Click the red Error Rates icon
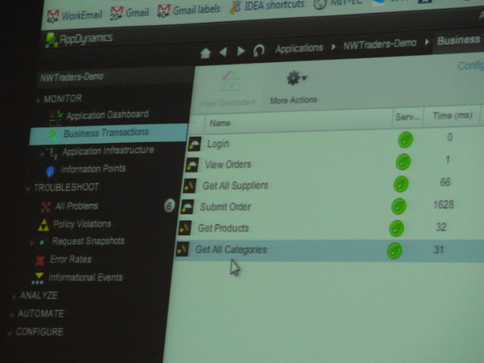 tap(40, 260)
